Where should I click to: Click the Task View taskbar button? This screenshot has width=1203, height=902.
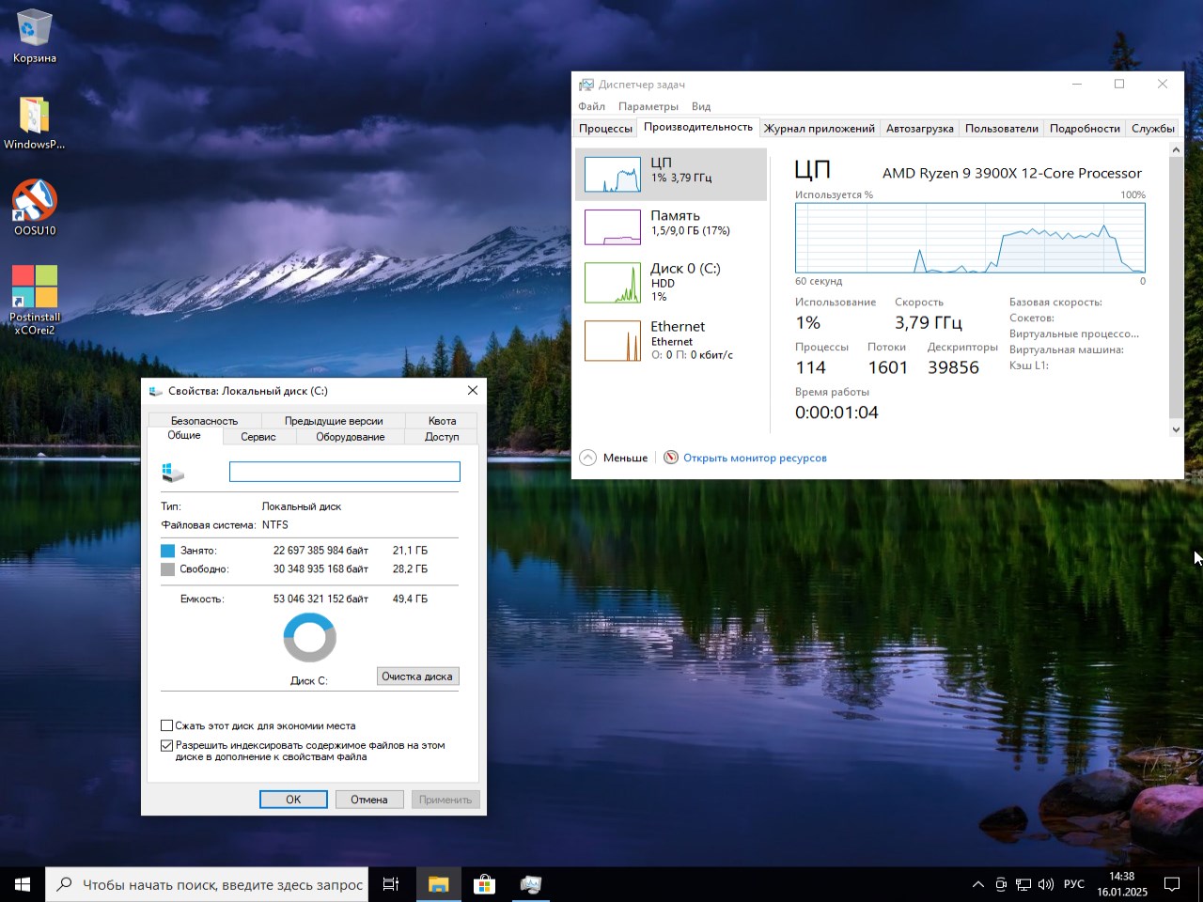point(391,884)
